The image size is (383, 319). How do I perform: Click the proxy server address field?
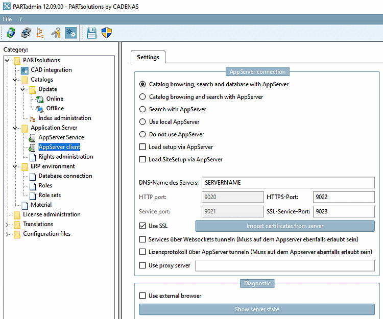click(285, 265)
